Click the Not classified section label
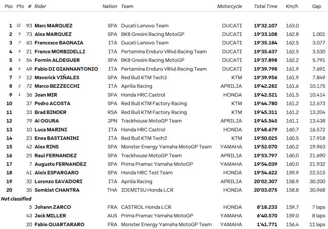 [16, 199]
